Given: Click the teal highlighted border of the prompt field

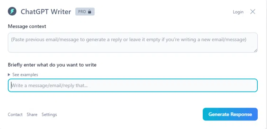Looking at the screenshot, I should click(x=133, y=79).
